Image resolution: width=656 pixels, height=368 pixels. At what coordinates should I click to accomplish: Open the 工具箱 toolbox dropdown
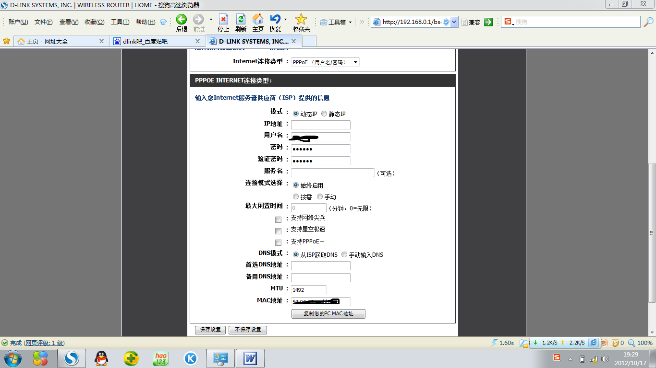[336, 22]
